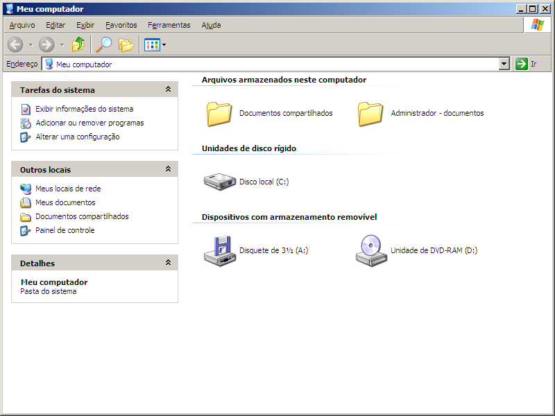Image resolution: width=555 pixels, height=416 pixels.
Task: Open the Ferramentas menu
Action: pyautogui.click(x=169, y=25)
